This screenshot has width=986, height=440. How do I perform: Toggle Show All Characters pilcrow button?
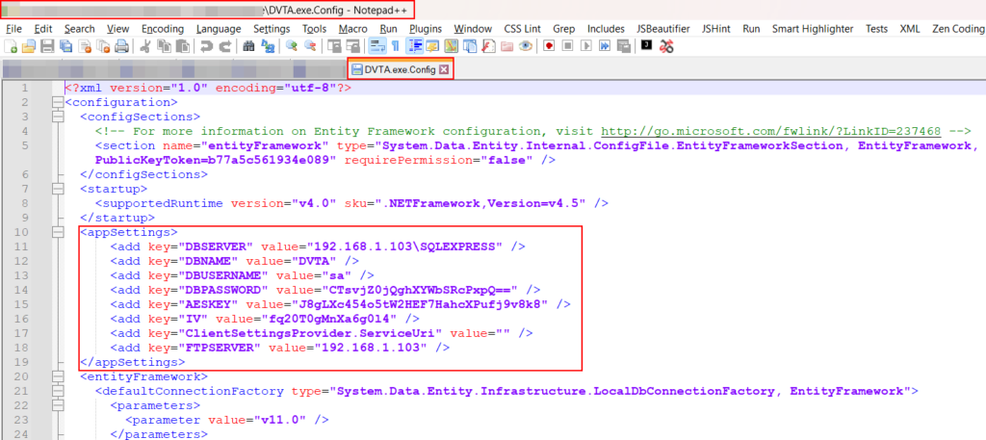tap(395, 46)
